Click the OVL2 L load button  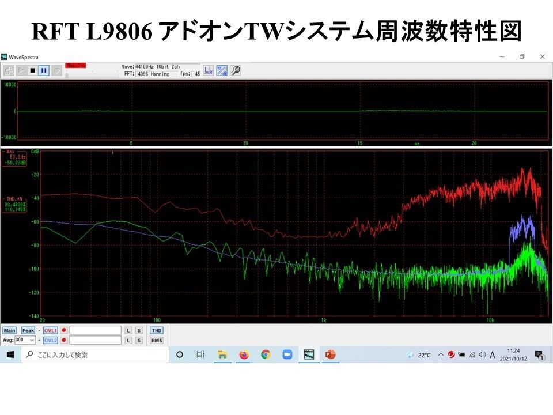point(128,341)
